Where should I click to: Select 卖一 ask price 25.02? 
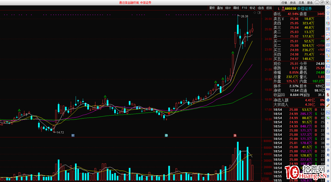click(294, 36)
